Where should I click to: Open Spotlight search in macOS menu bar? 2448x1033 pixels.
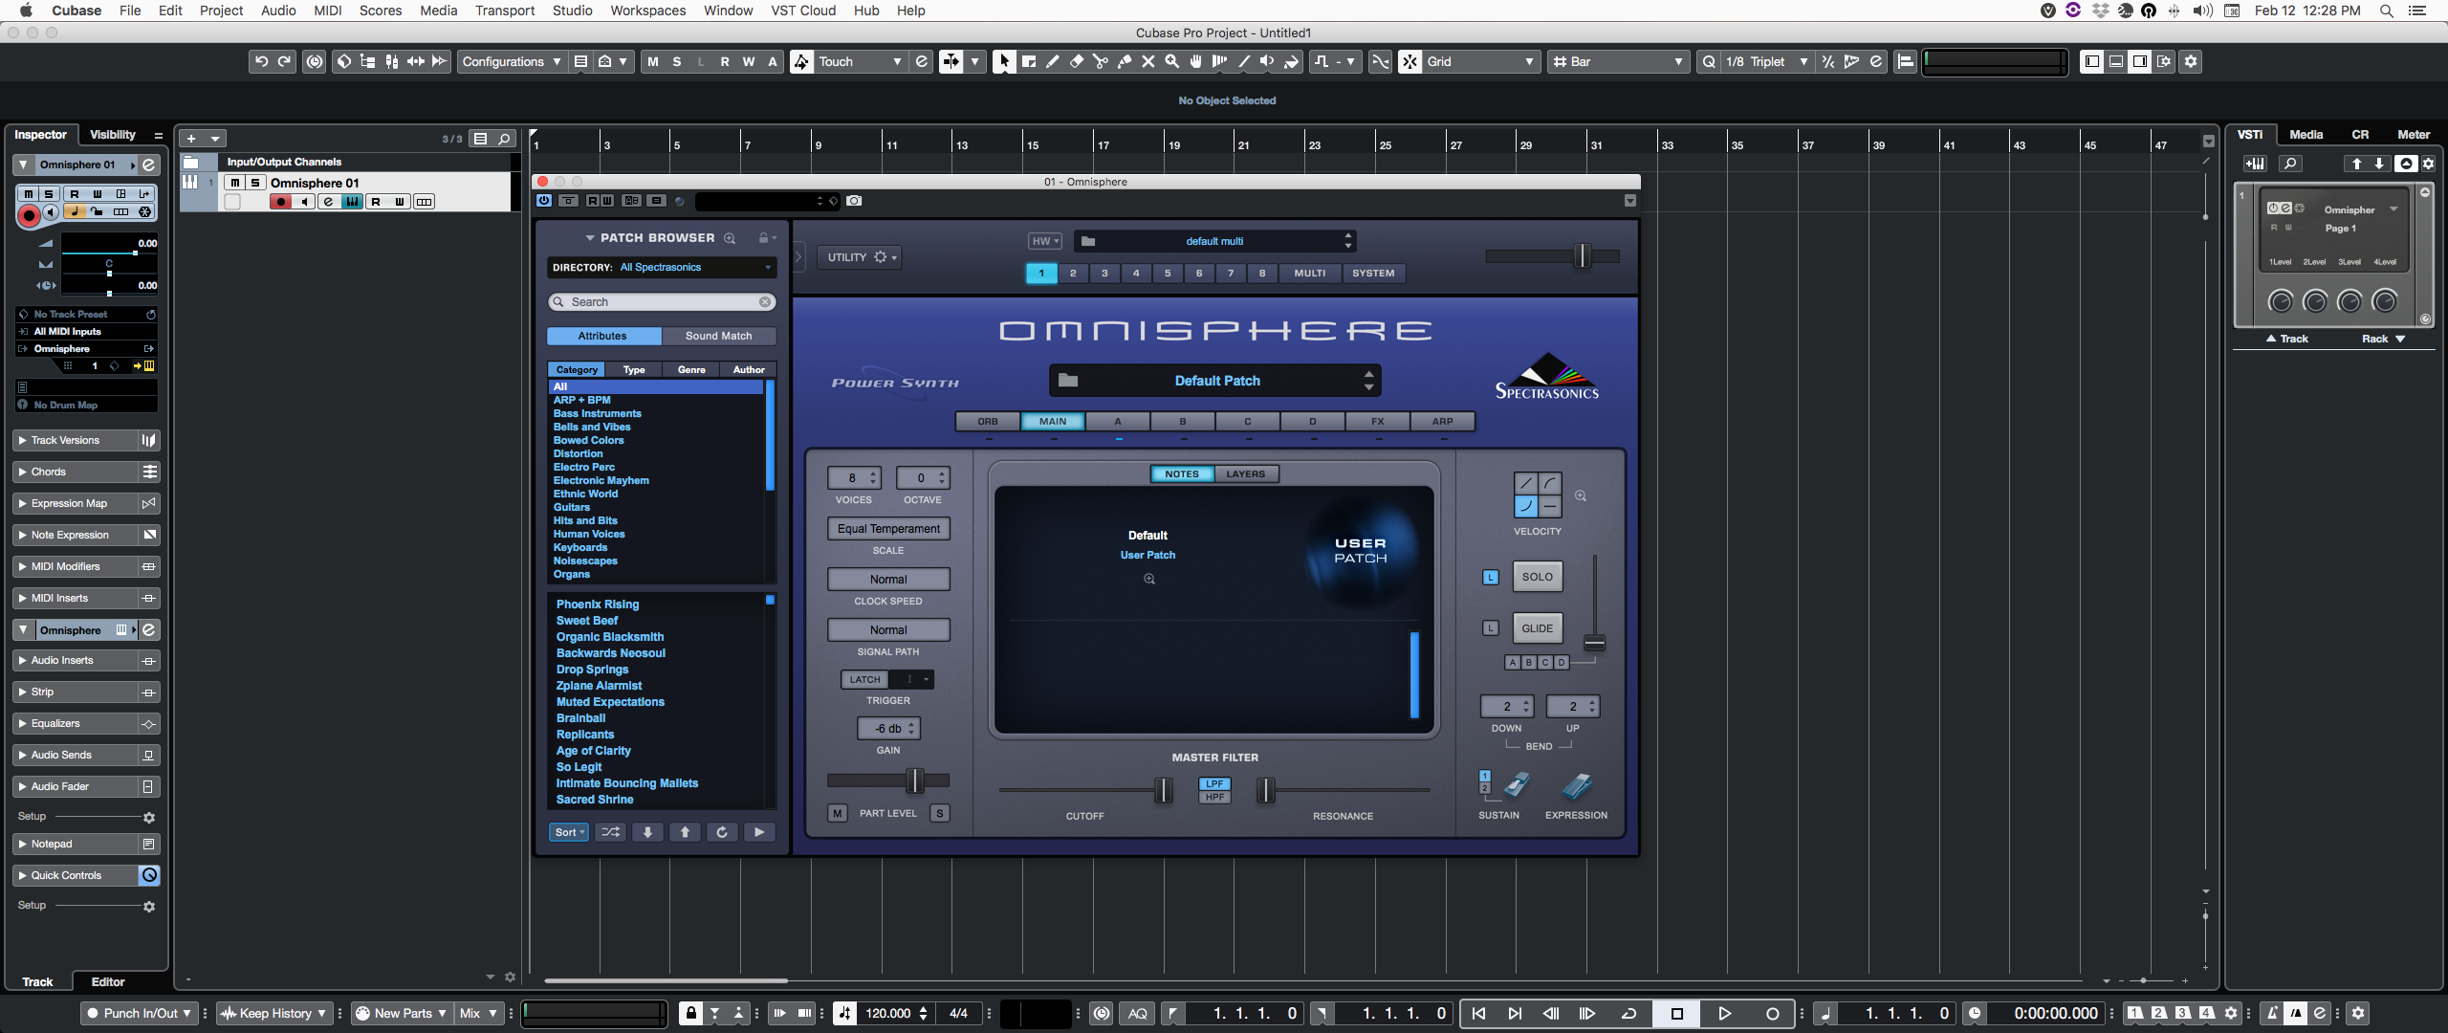click(x=2386, y=11)
